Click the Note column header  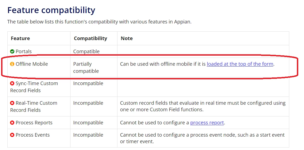(127, 38)
